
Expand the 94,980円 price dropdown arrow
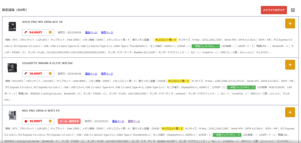point(50,32)
